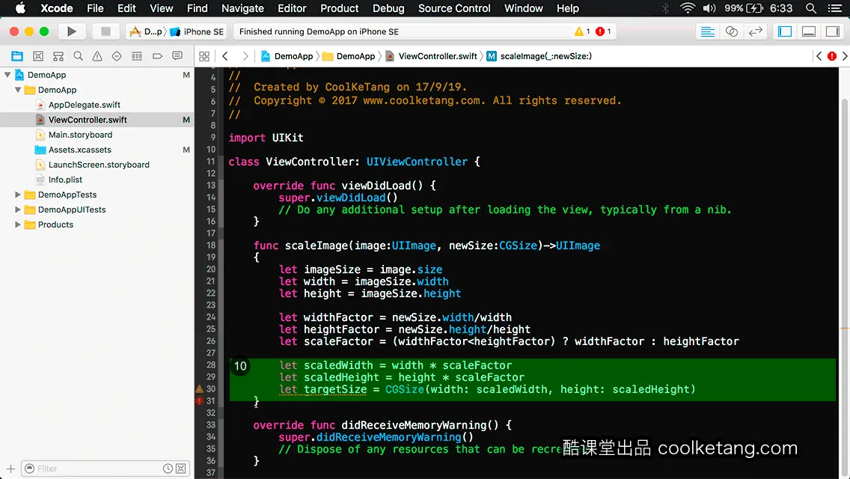Click the filter options icon in Filter field
The width and height of the screenshot is (850, 479).
pos(29,469)
